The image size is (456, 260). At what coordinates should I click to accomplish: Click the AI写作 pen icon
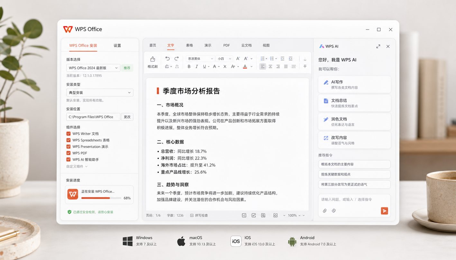326,82
